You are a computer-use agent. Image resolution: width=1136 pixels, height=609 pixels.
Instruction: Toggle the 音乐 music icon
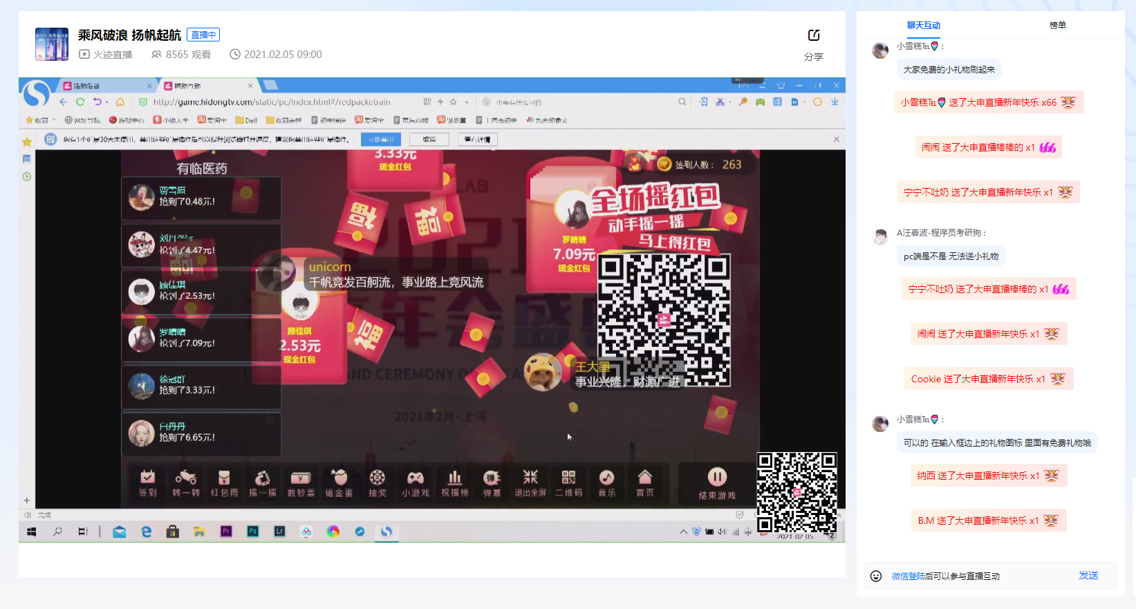[x=606, y=483]
